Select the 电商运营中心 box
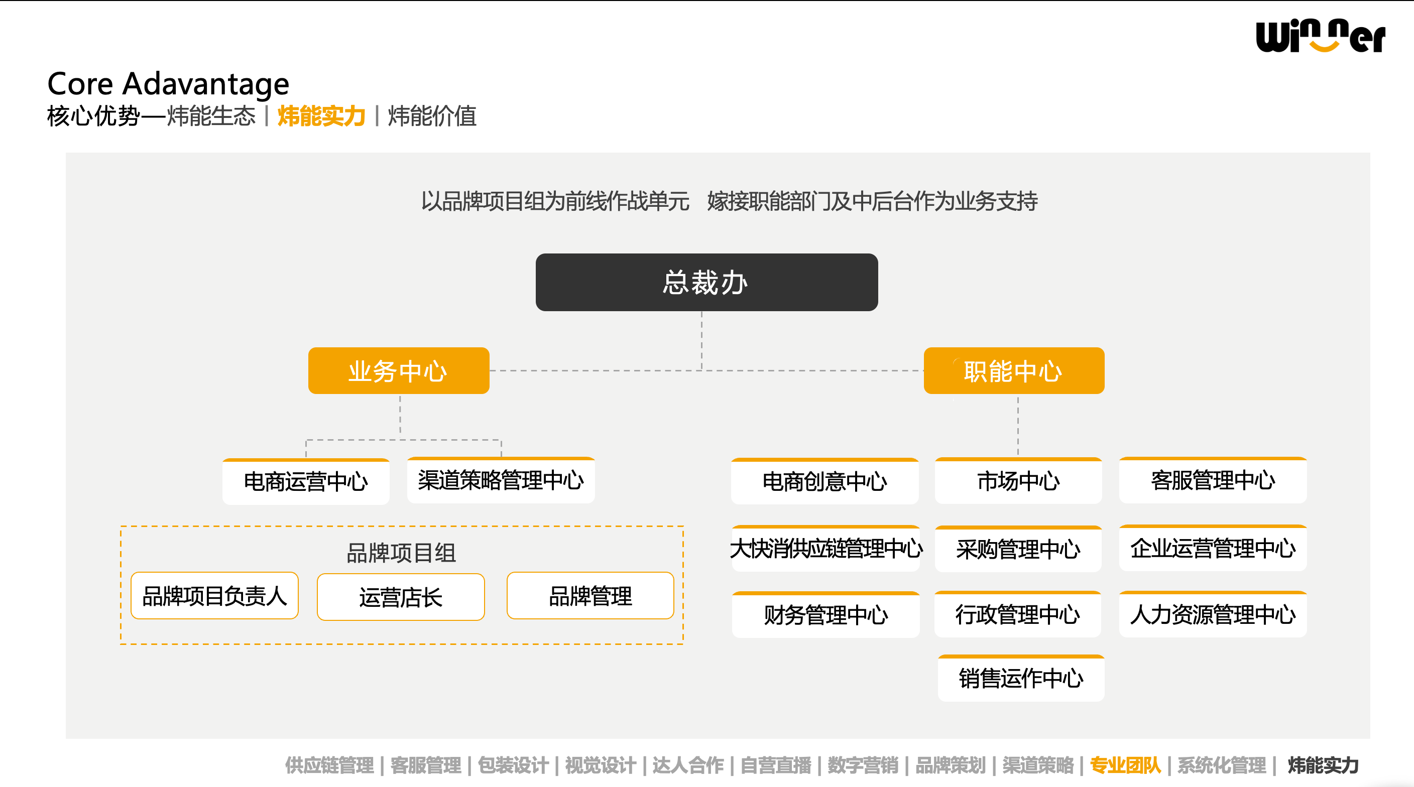1414x787 pixels. coord(306,481)
